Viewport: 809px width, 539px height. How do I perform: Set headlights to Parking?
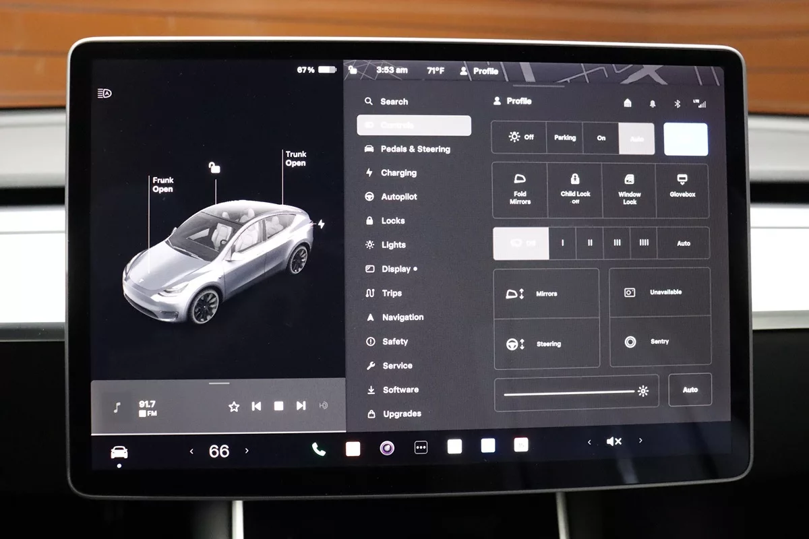coord(565,138)
